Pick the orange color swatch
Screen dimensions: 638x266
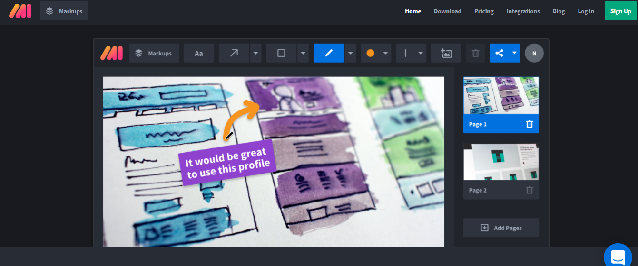pyautogui.click(x=370, y=53)
